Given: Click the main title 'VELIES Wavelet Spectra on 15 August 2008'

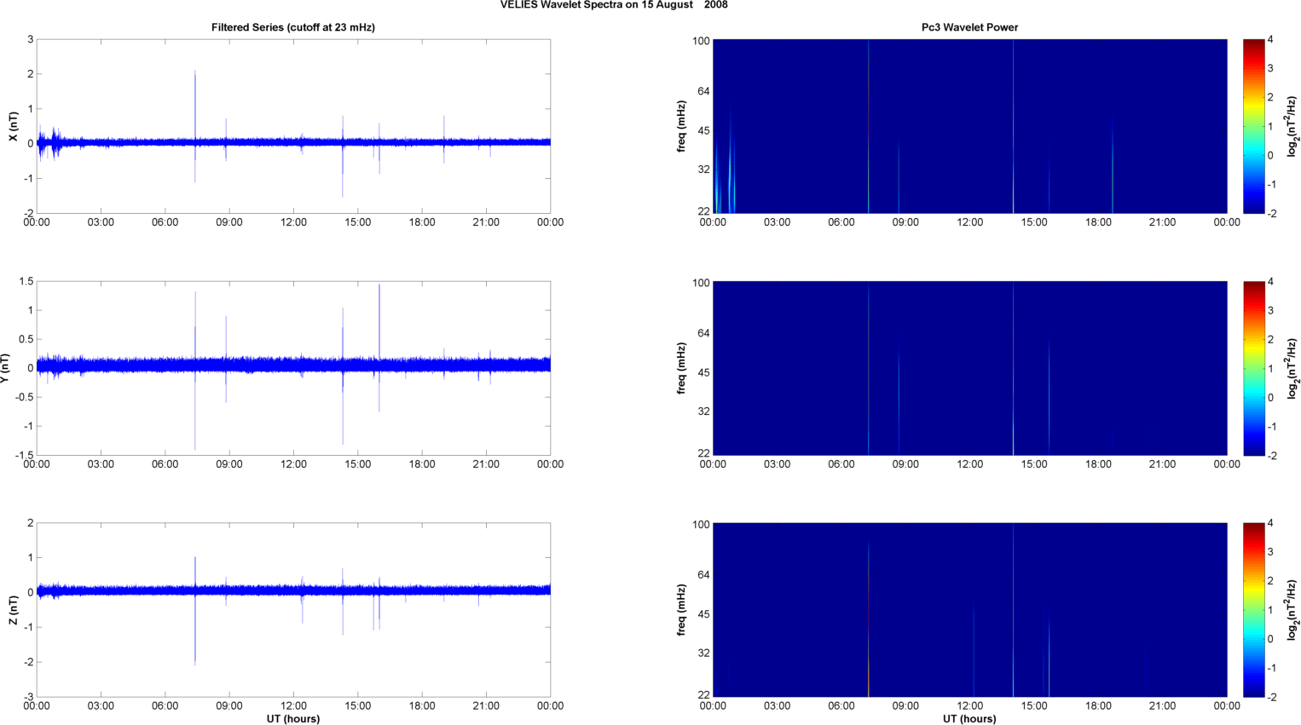Looking at the screenshot, I should coord(613,5).
